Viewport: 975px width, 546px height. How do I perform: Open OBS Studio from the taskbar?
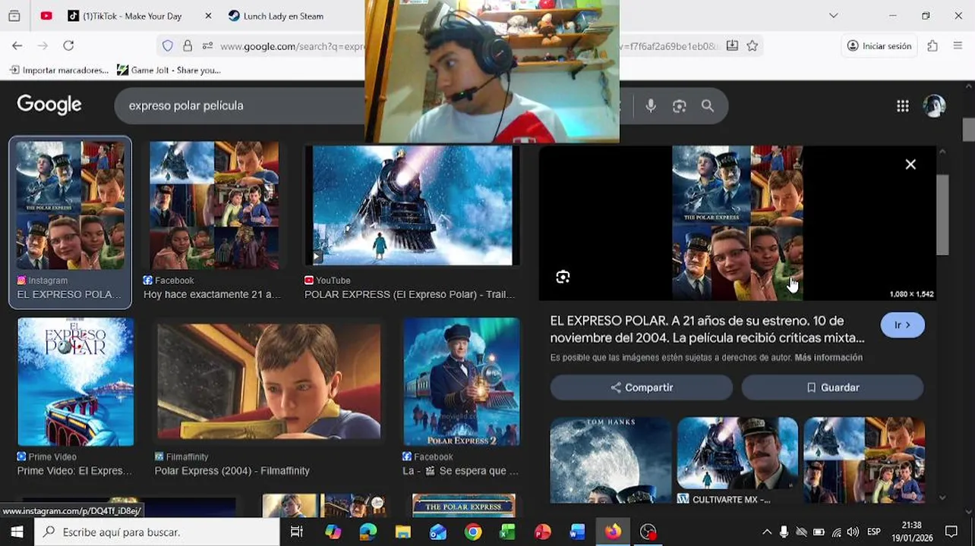coord(648,532)
